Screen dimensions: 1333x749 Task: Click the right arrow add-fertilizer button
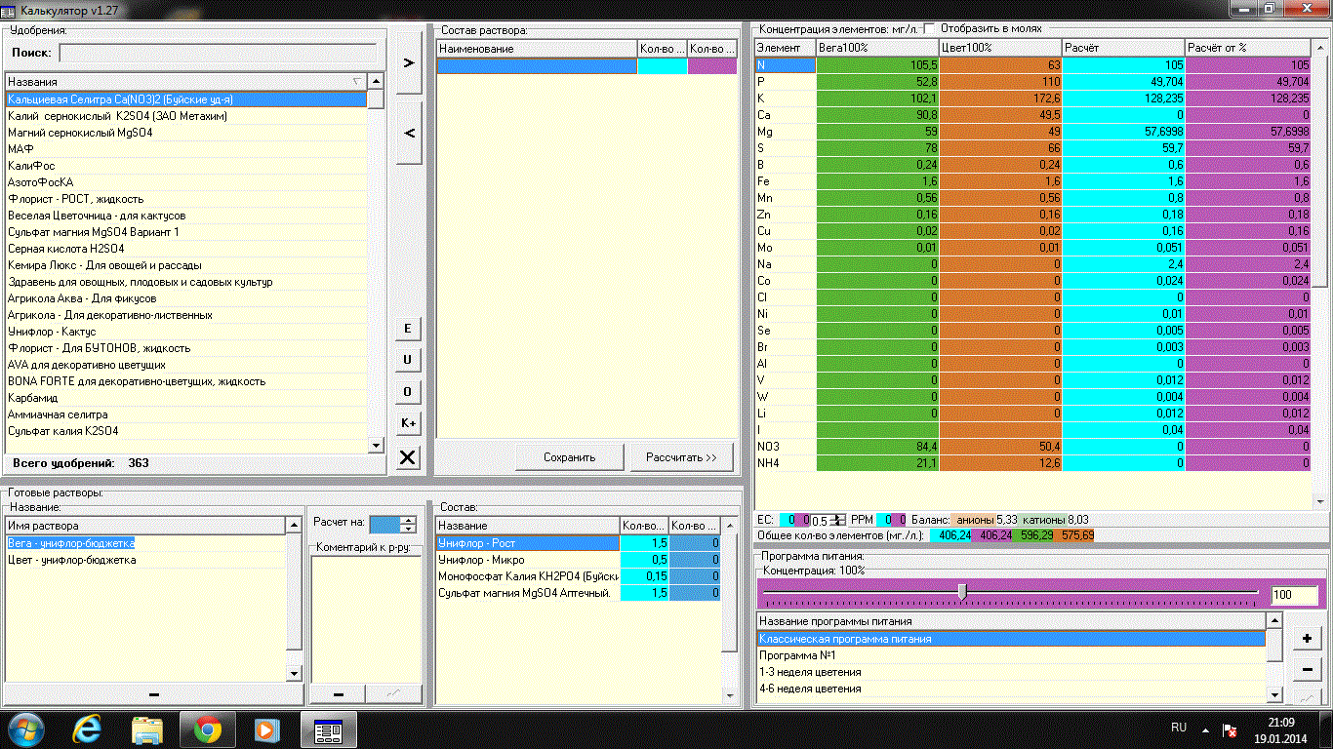409,62
